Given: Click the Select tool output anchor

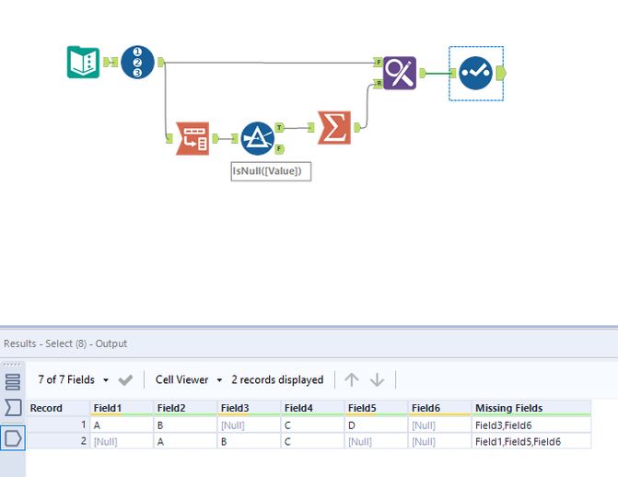Looking at the screenshot, I should pyautogui.click(x=501, y=74).
